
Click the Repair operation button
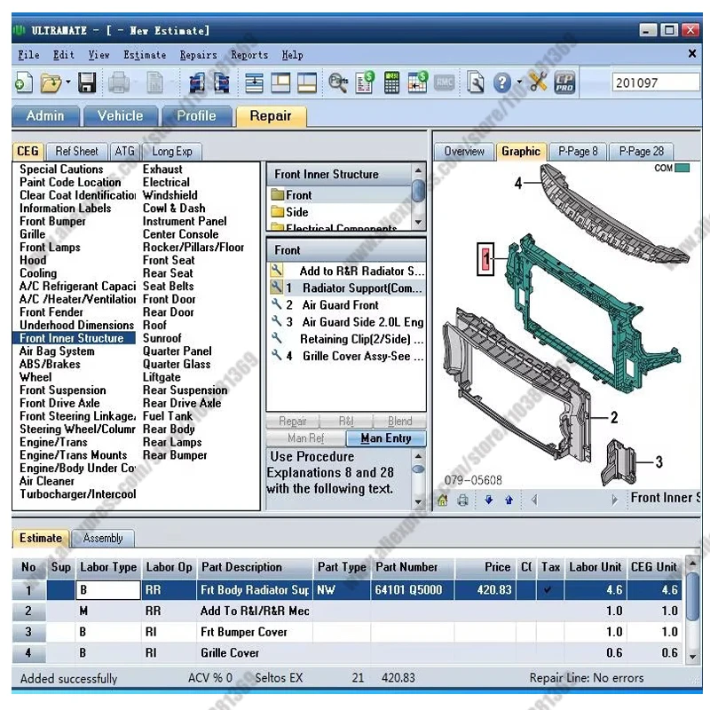293,421
